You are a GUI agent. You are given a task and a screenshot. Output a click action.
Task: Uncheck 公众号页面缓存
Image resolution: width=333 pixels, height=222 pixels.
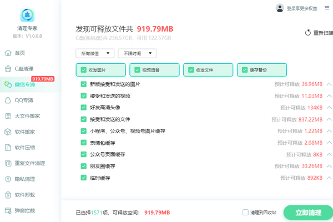[x=84, y=154]
